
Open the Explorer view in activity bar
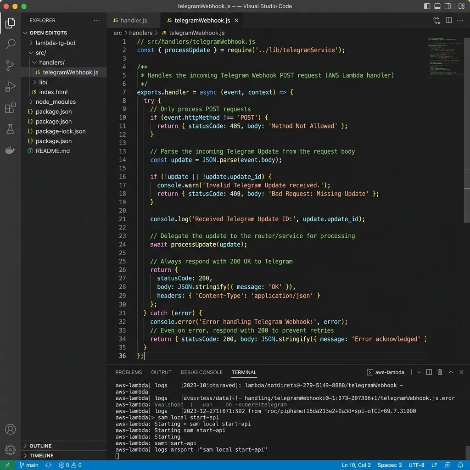click(10, 23)
